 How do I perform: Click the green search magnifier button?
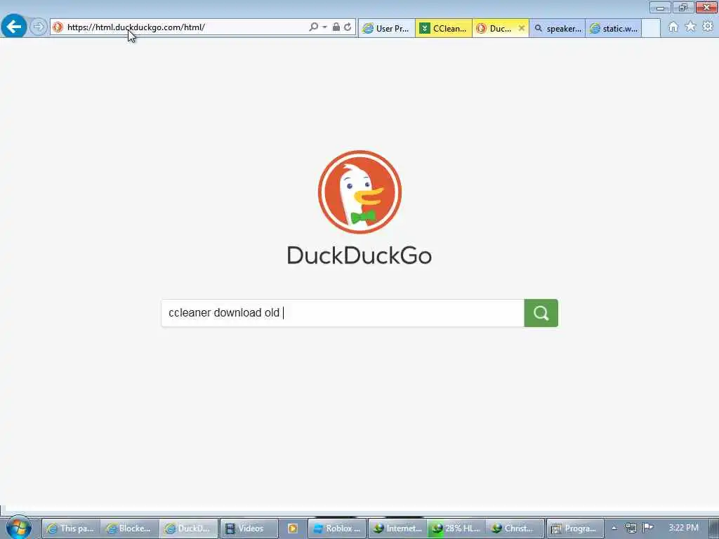541,313
